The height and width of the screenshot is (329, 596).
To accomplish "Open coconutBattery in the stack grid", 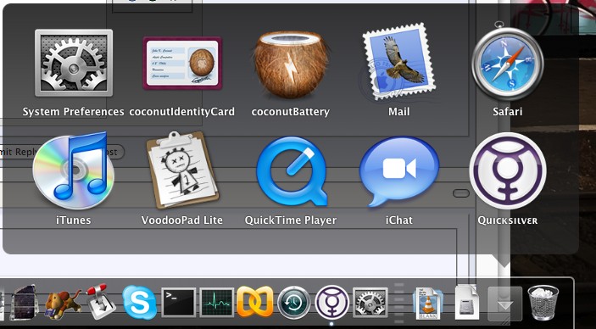I will coord(291,64).
